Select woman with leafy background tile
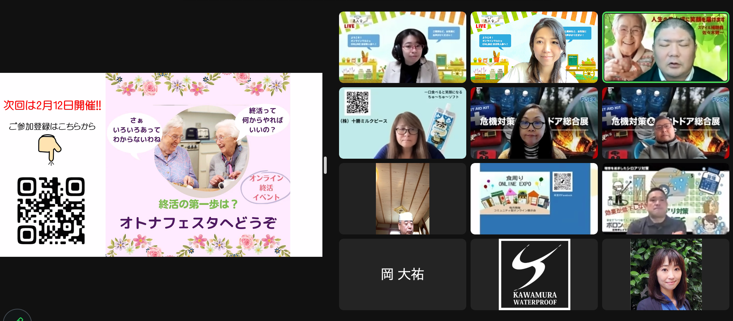733x321 pixels. tap(666, 274)
